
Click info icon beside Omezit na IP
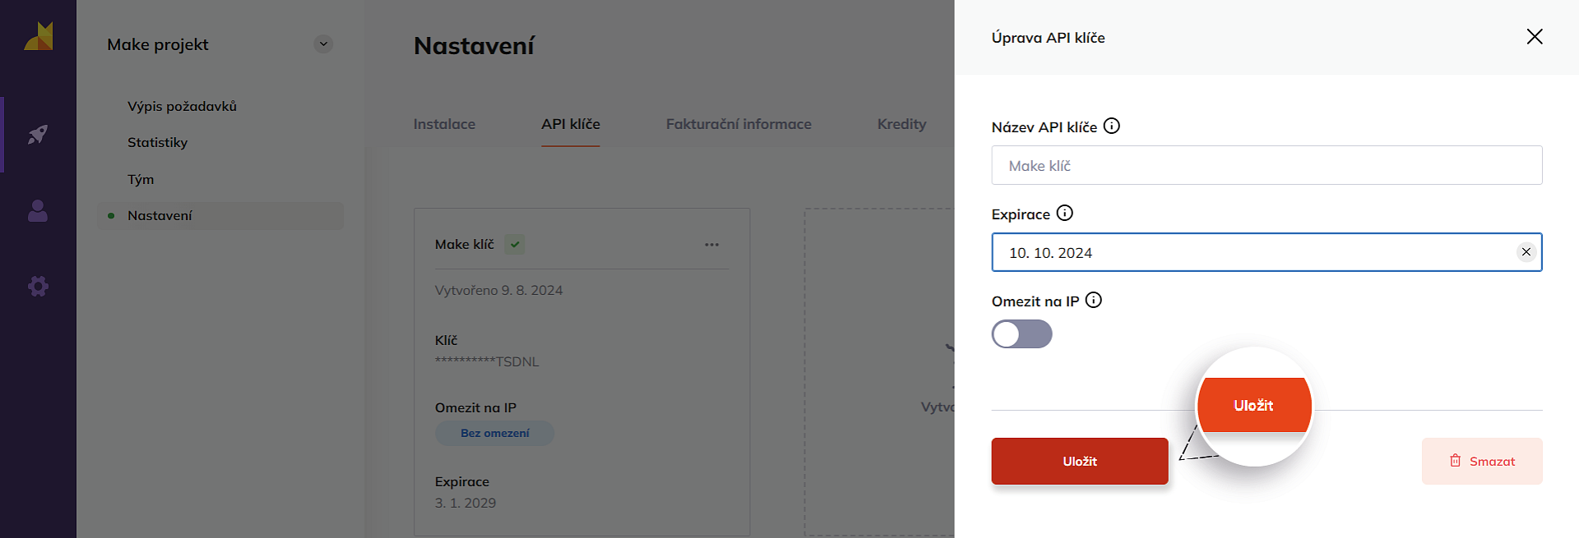pos(1093,301)
